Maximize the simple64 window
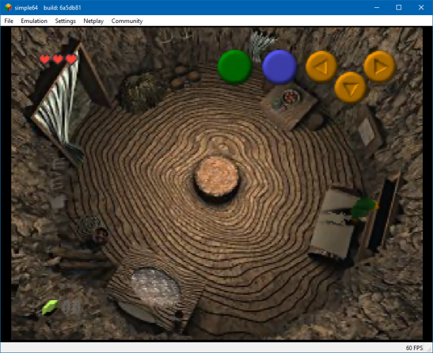This screenshot has width=433, height=353. 399,7
